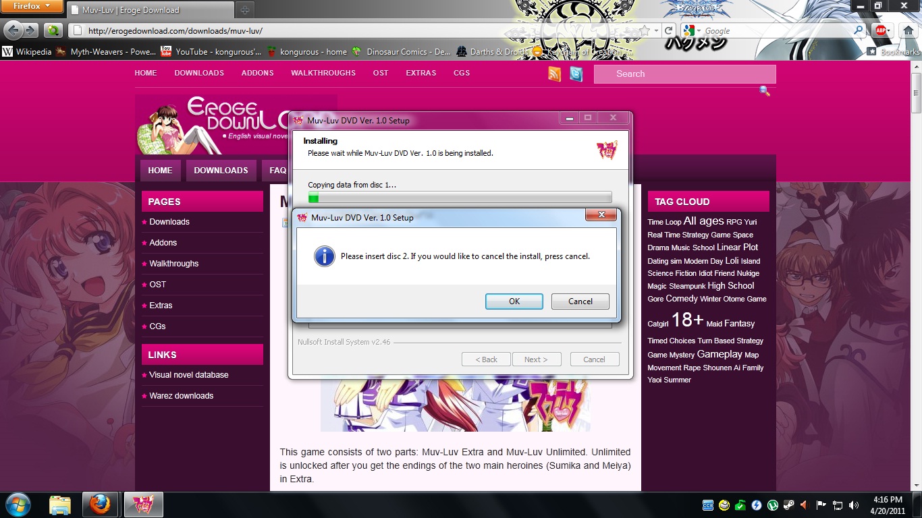
Task: Click the Gameplay tag in tag cloud
Action: (x=720, y=354)
